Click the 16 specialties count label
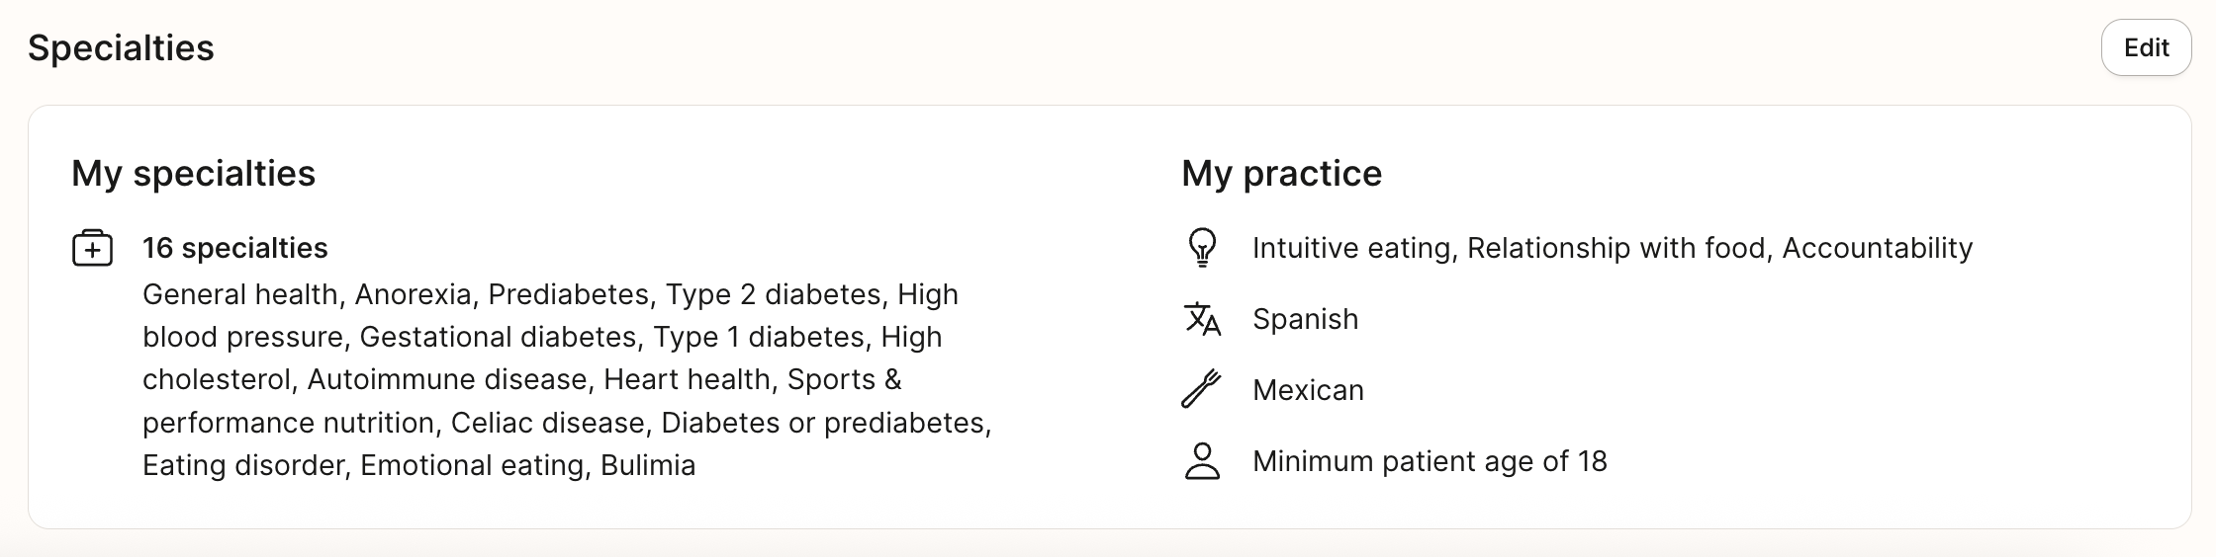Image resolution: width=2216 pixels, height=557 pixels. point(234,248)
